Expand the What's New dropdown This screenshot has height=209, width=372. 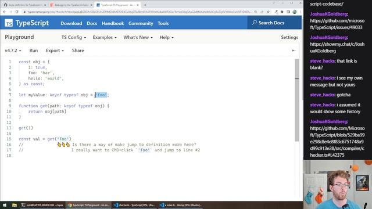pos(138,37)
